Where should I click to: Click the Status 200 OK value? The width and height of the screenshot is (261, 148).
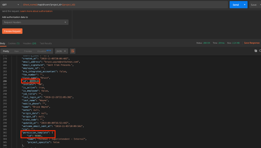coord(207,43)
